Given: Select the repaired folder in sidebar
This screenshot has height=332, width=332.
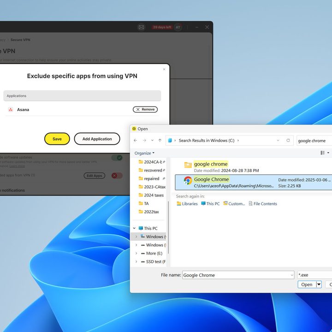Looking at the screenshot, I should 152,178.
